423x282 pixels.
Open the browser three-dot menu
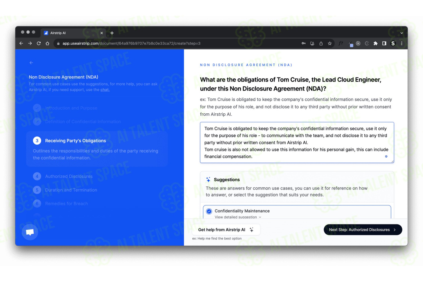click(402, 43)
